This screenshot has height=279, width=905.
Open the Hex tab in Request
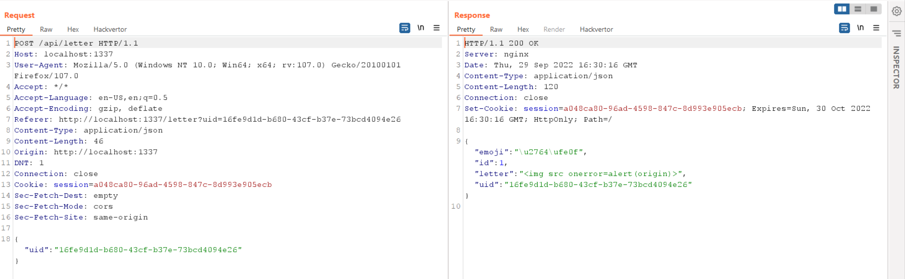(x=73, y=29)
